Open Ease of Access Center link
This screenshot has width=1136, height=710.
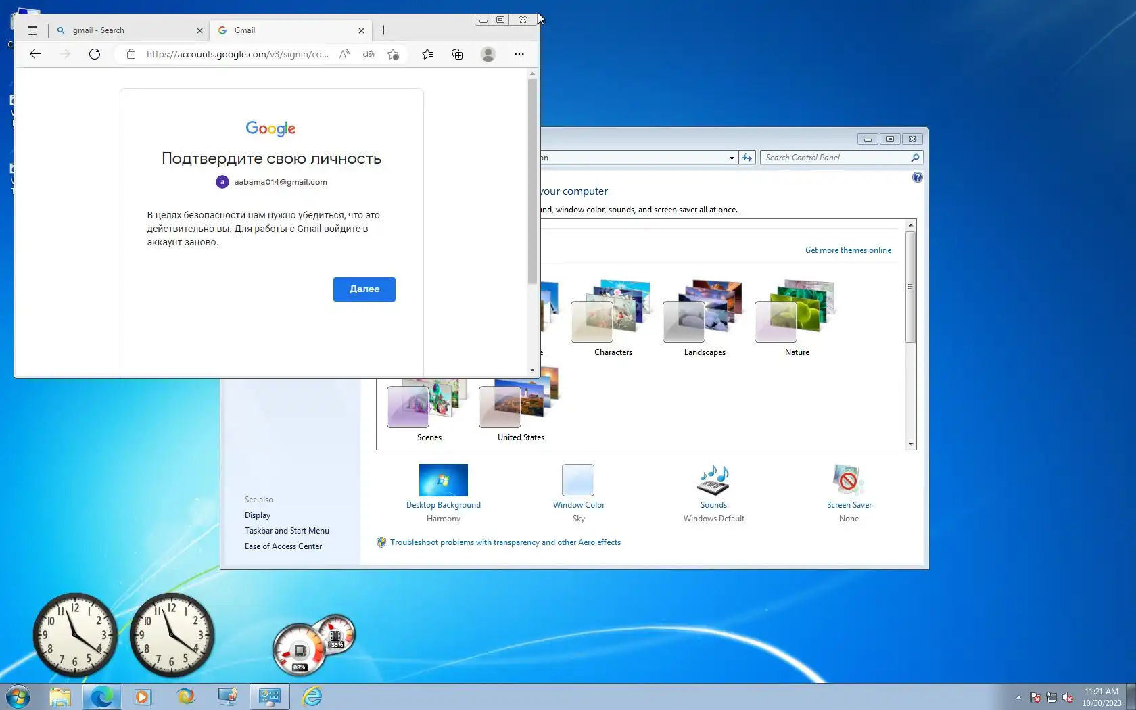(x=283, y=546)
